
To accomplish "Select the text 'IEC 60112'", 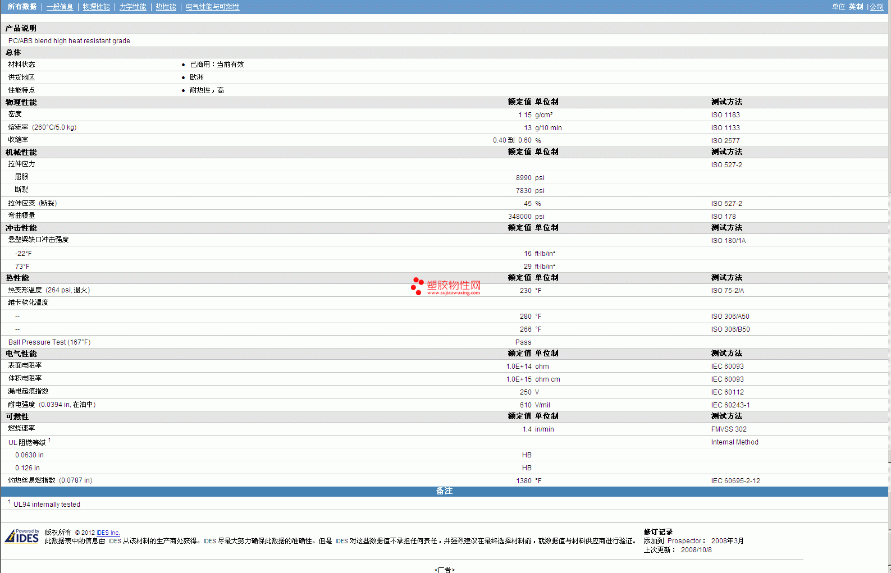I will point(727,392).
